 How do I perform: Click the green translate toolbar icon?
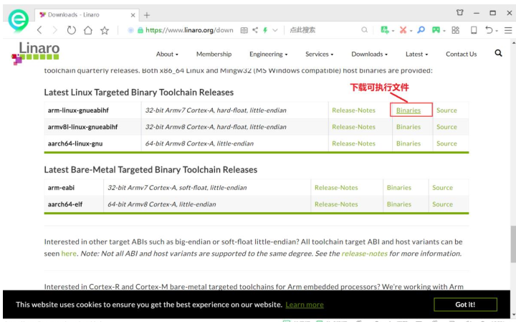384,30
